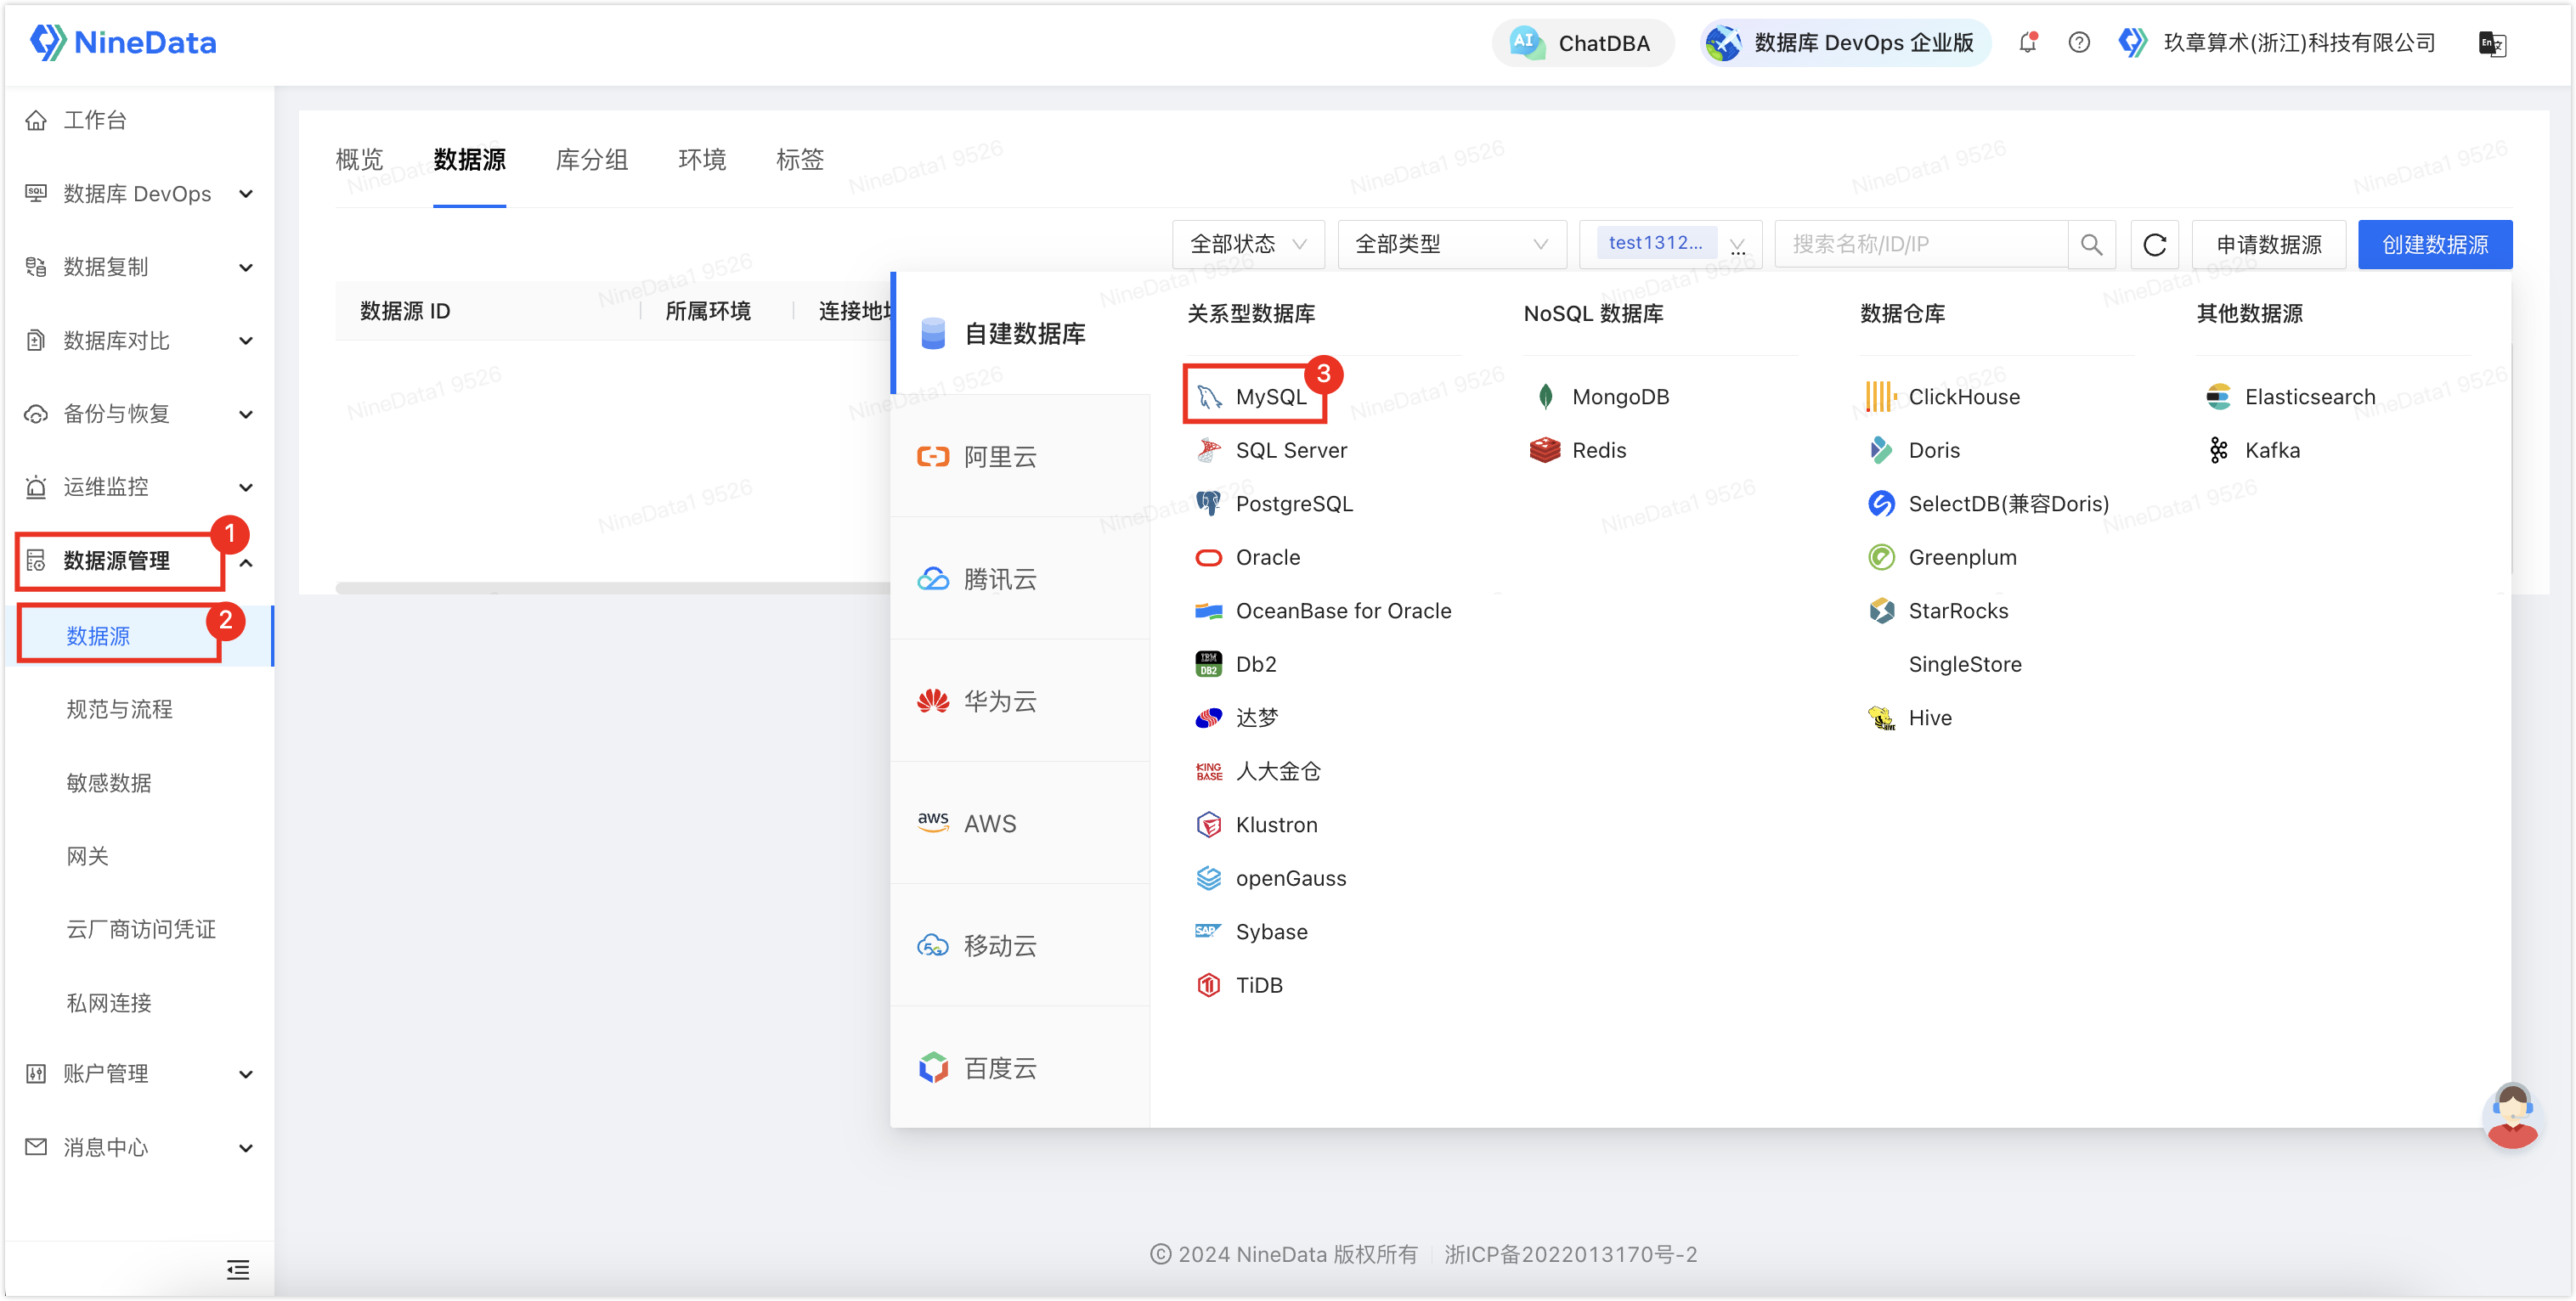Choose 达梦 datasource type
The width and height of the screenshot is (2576, 1301).
pyautogui.click(x=1237, y=718)
